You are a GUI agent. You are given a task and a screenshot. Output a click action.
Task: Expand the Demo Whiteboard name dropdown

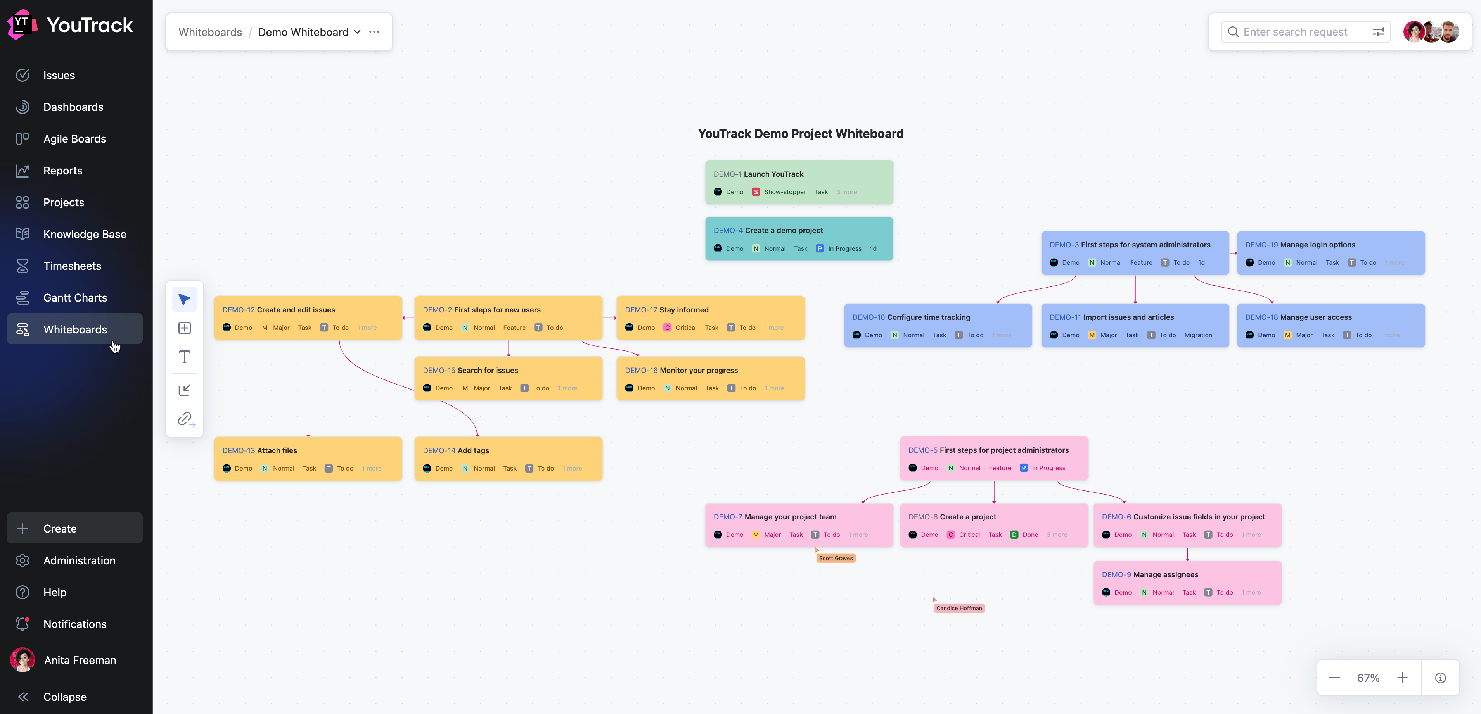[x=357, y=32]
